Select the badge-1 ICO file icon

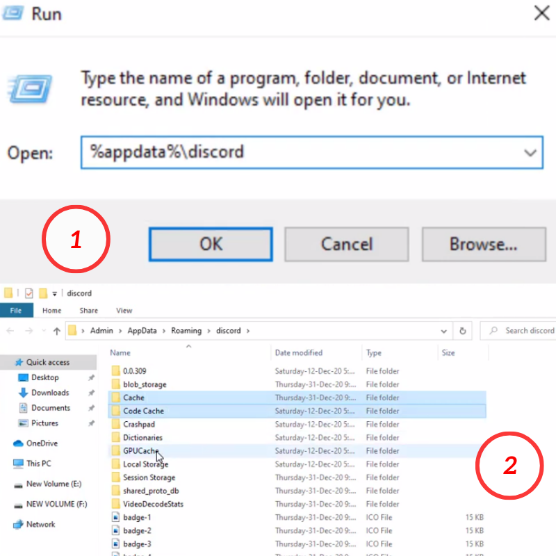coord(115,517)
